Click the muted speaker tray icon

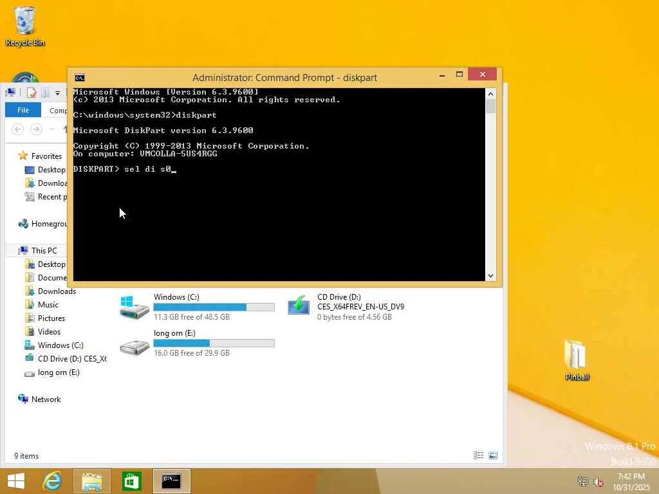[599, 481]
